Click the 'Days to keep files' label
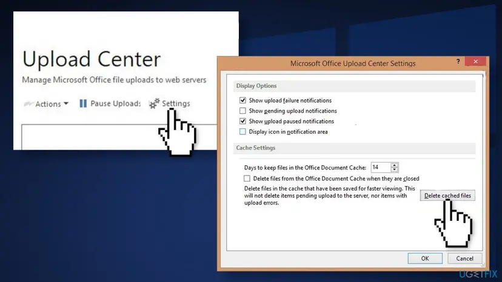The image size is (502, 282). point(305,168)
